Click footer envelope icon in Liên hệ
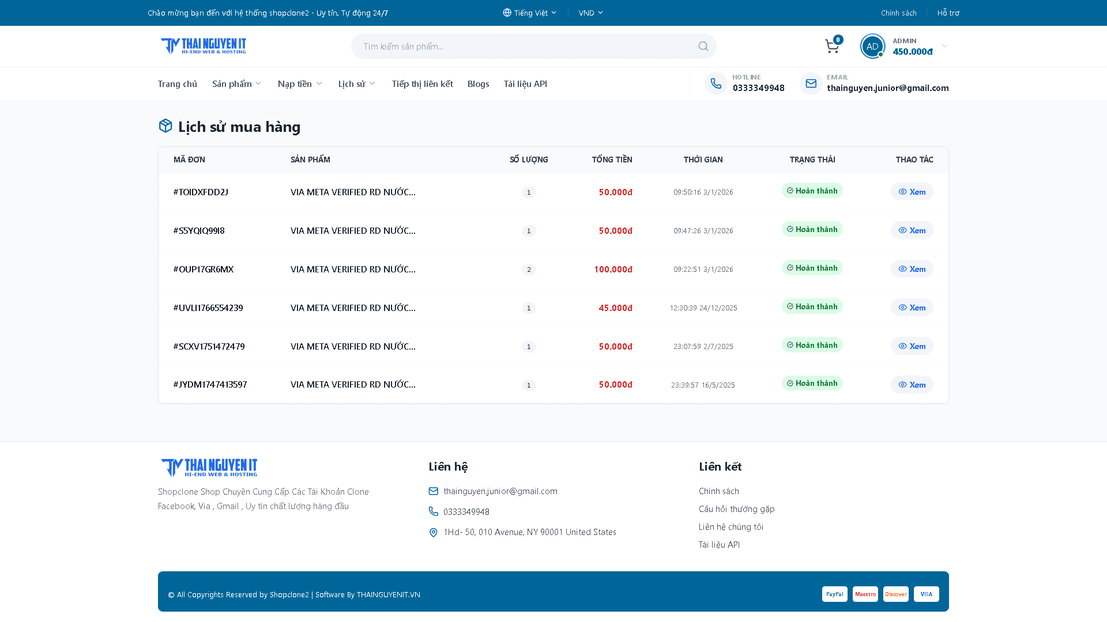 (x=433, y=491)
